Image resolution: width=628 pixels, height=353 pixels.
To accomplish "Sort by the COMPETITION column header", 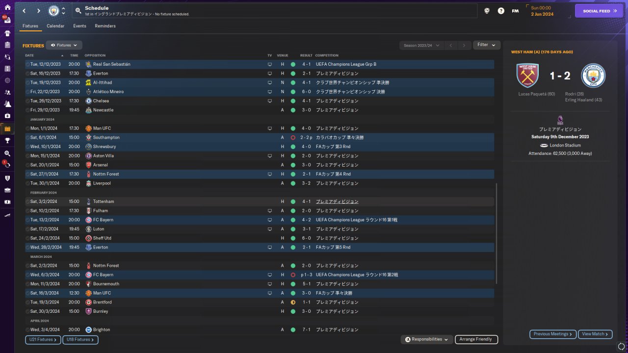I will click(x=326, y=55).
